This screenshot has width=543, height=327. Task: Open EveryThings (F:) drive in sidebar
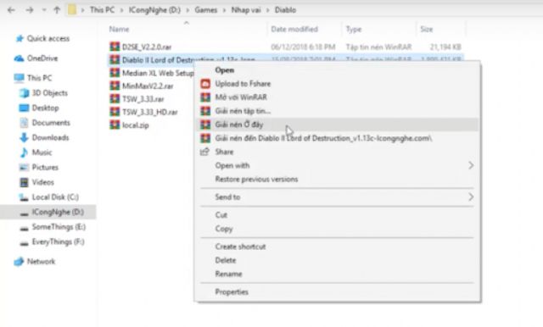click(x=59, y=241)
